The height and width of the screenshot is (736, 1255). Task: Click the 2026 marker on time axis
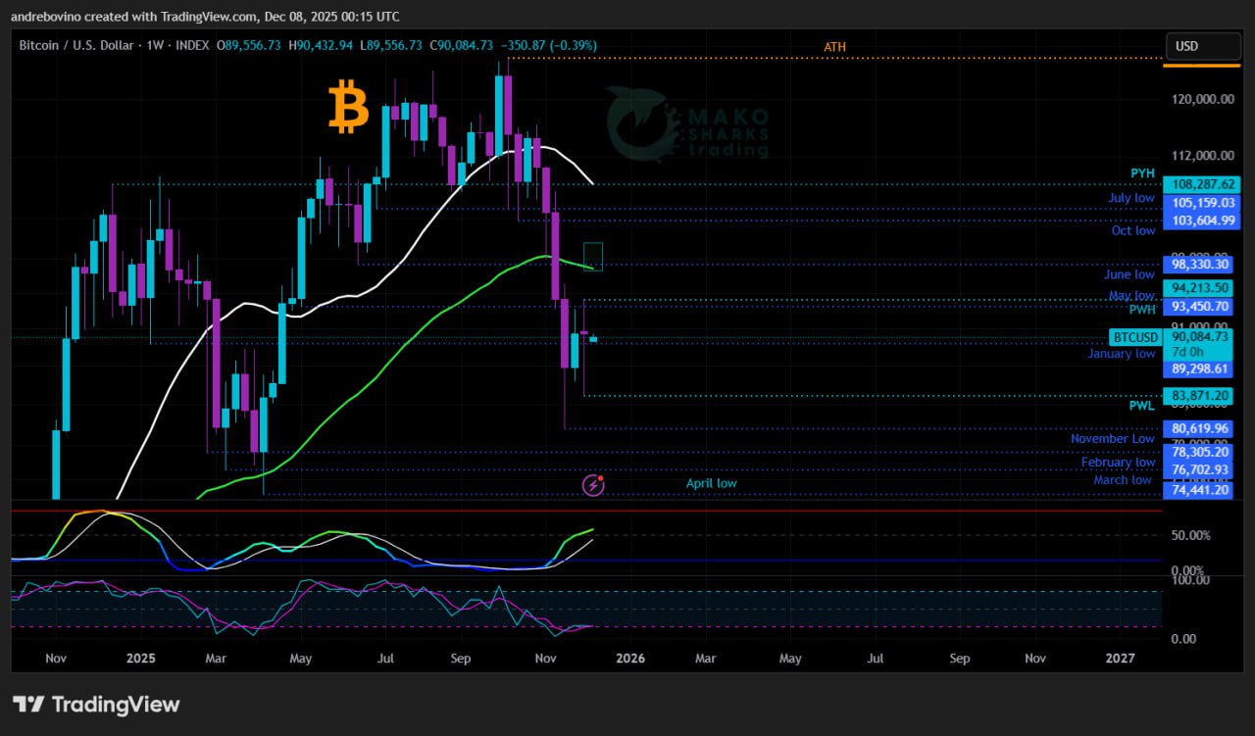(x=630, y=659)
